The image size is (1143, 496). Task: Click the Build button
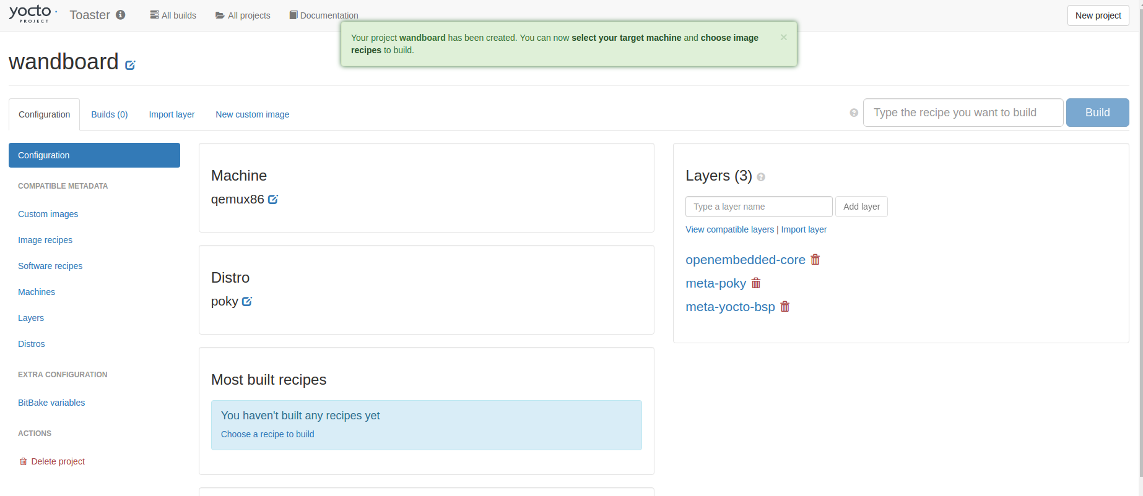1097,113
